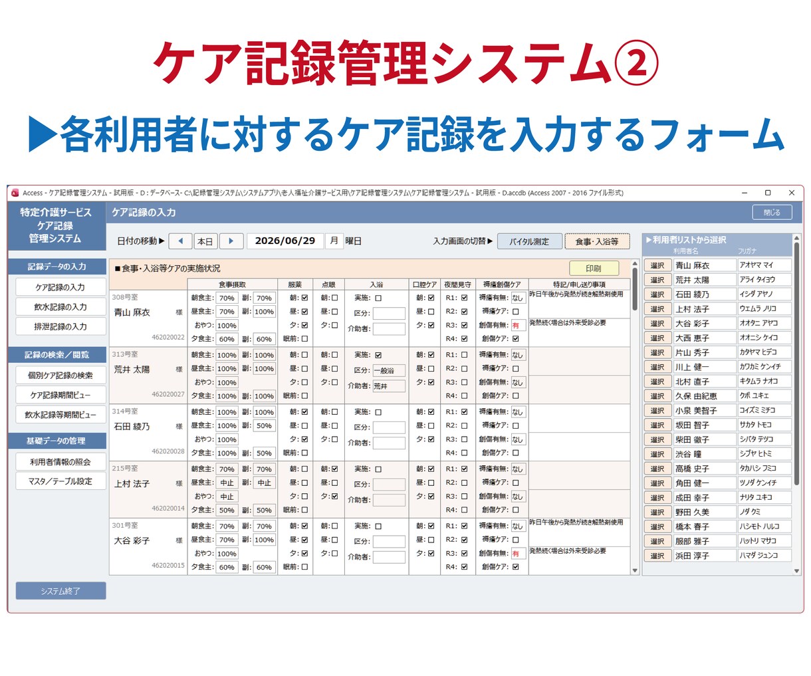Click 選択 beside 渋谷 瞳
Image resolution: width=811 pixels, height=676 pixels.
pyautogui.click(x=657, y=454)
